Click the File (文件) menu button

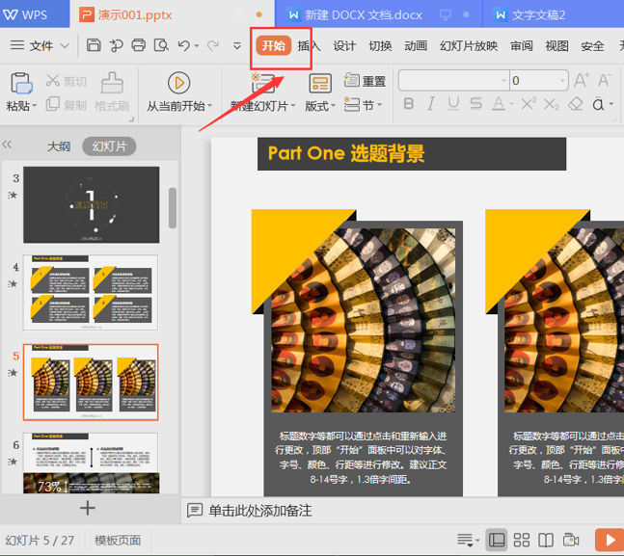[x=40, y=45]
